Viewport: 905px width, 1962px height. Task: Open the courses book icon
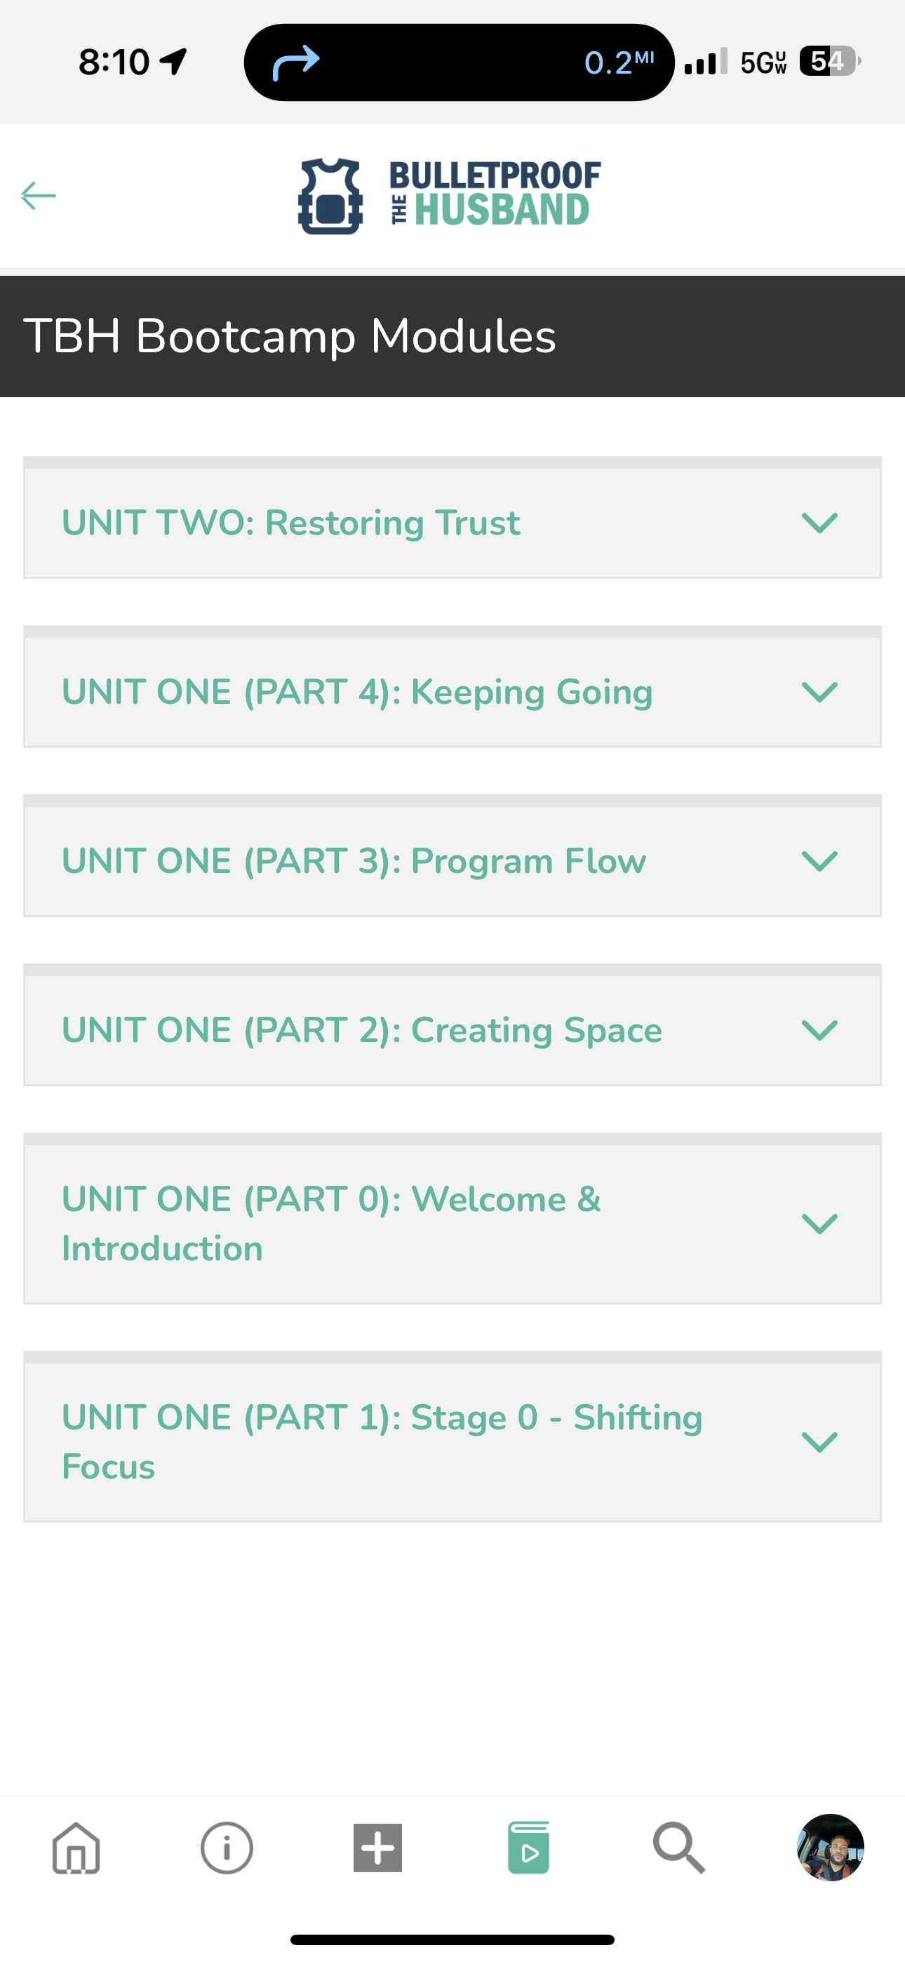click(x=529, y=1847)
